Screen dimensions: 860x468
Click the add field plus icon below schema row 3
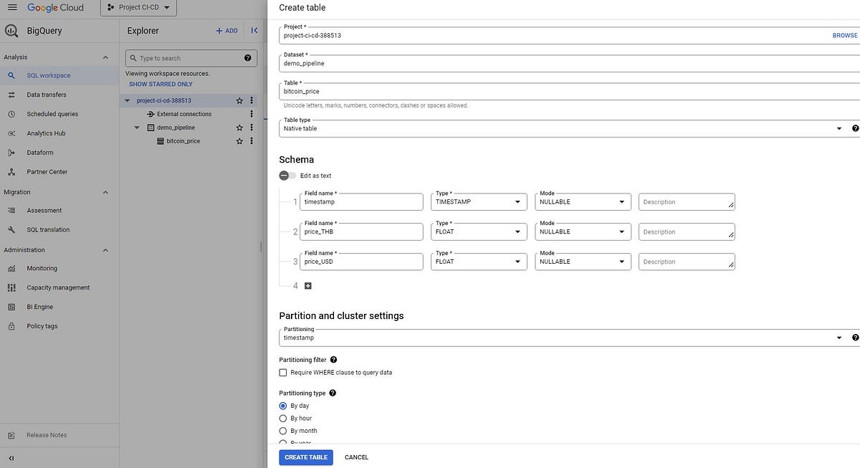(308, 285)
